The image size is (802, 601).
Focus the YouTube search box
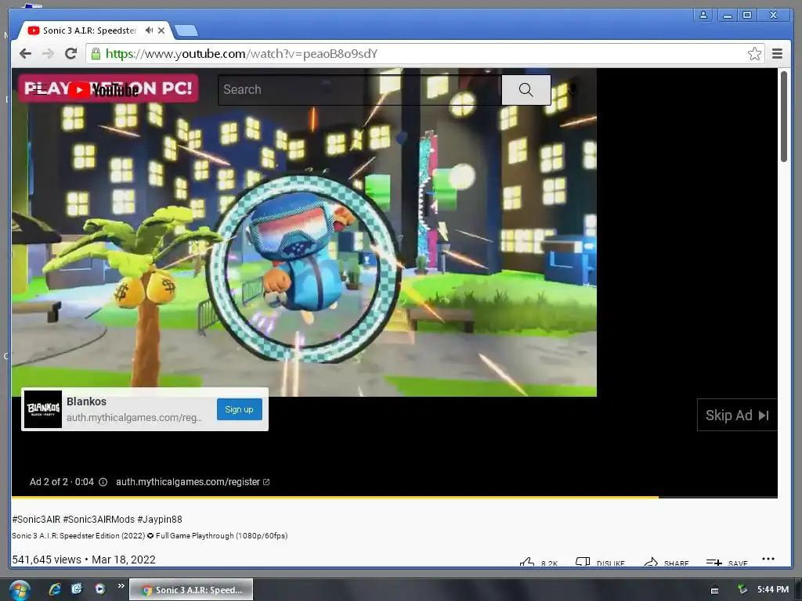tap(359, 90)
